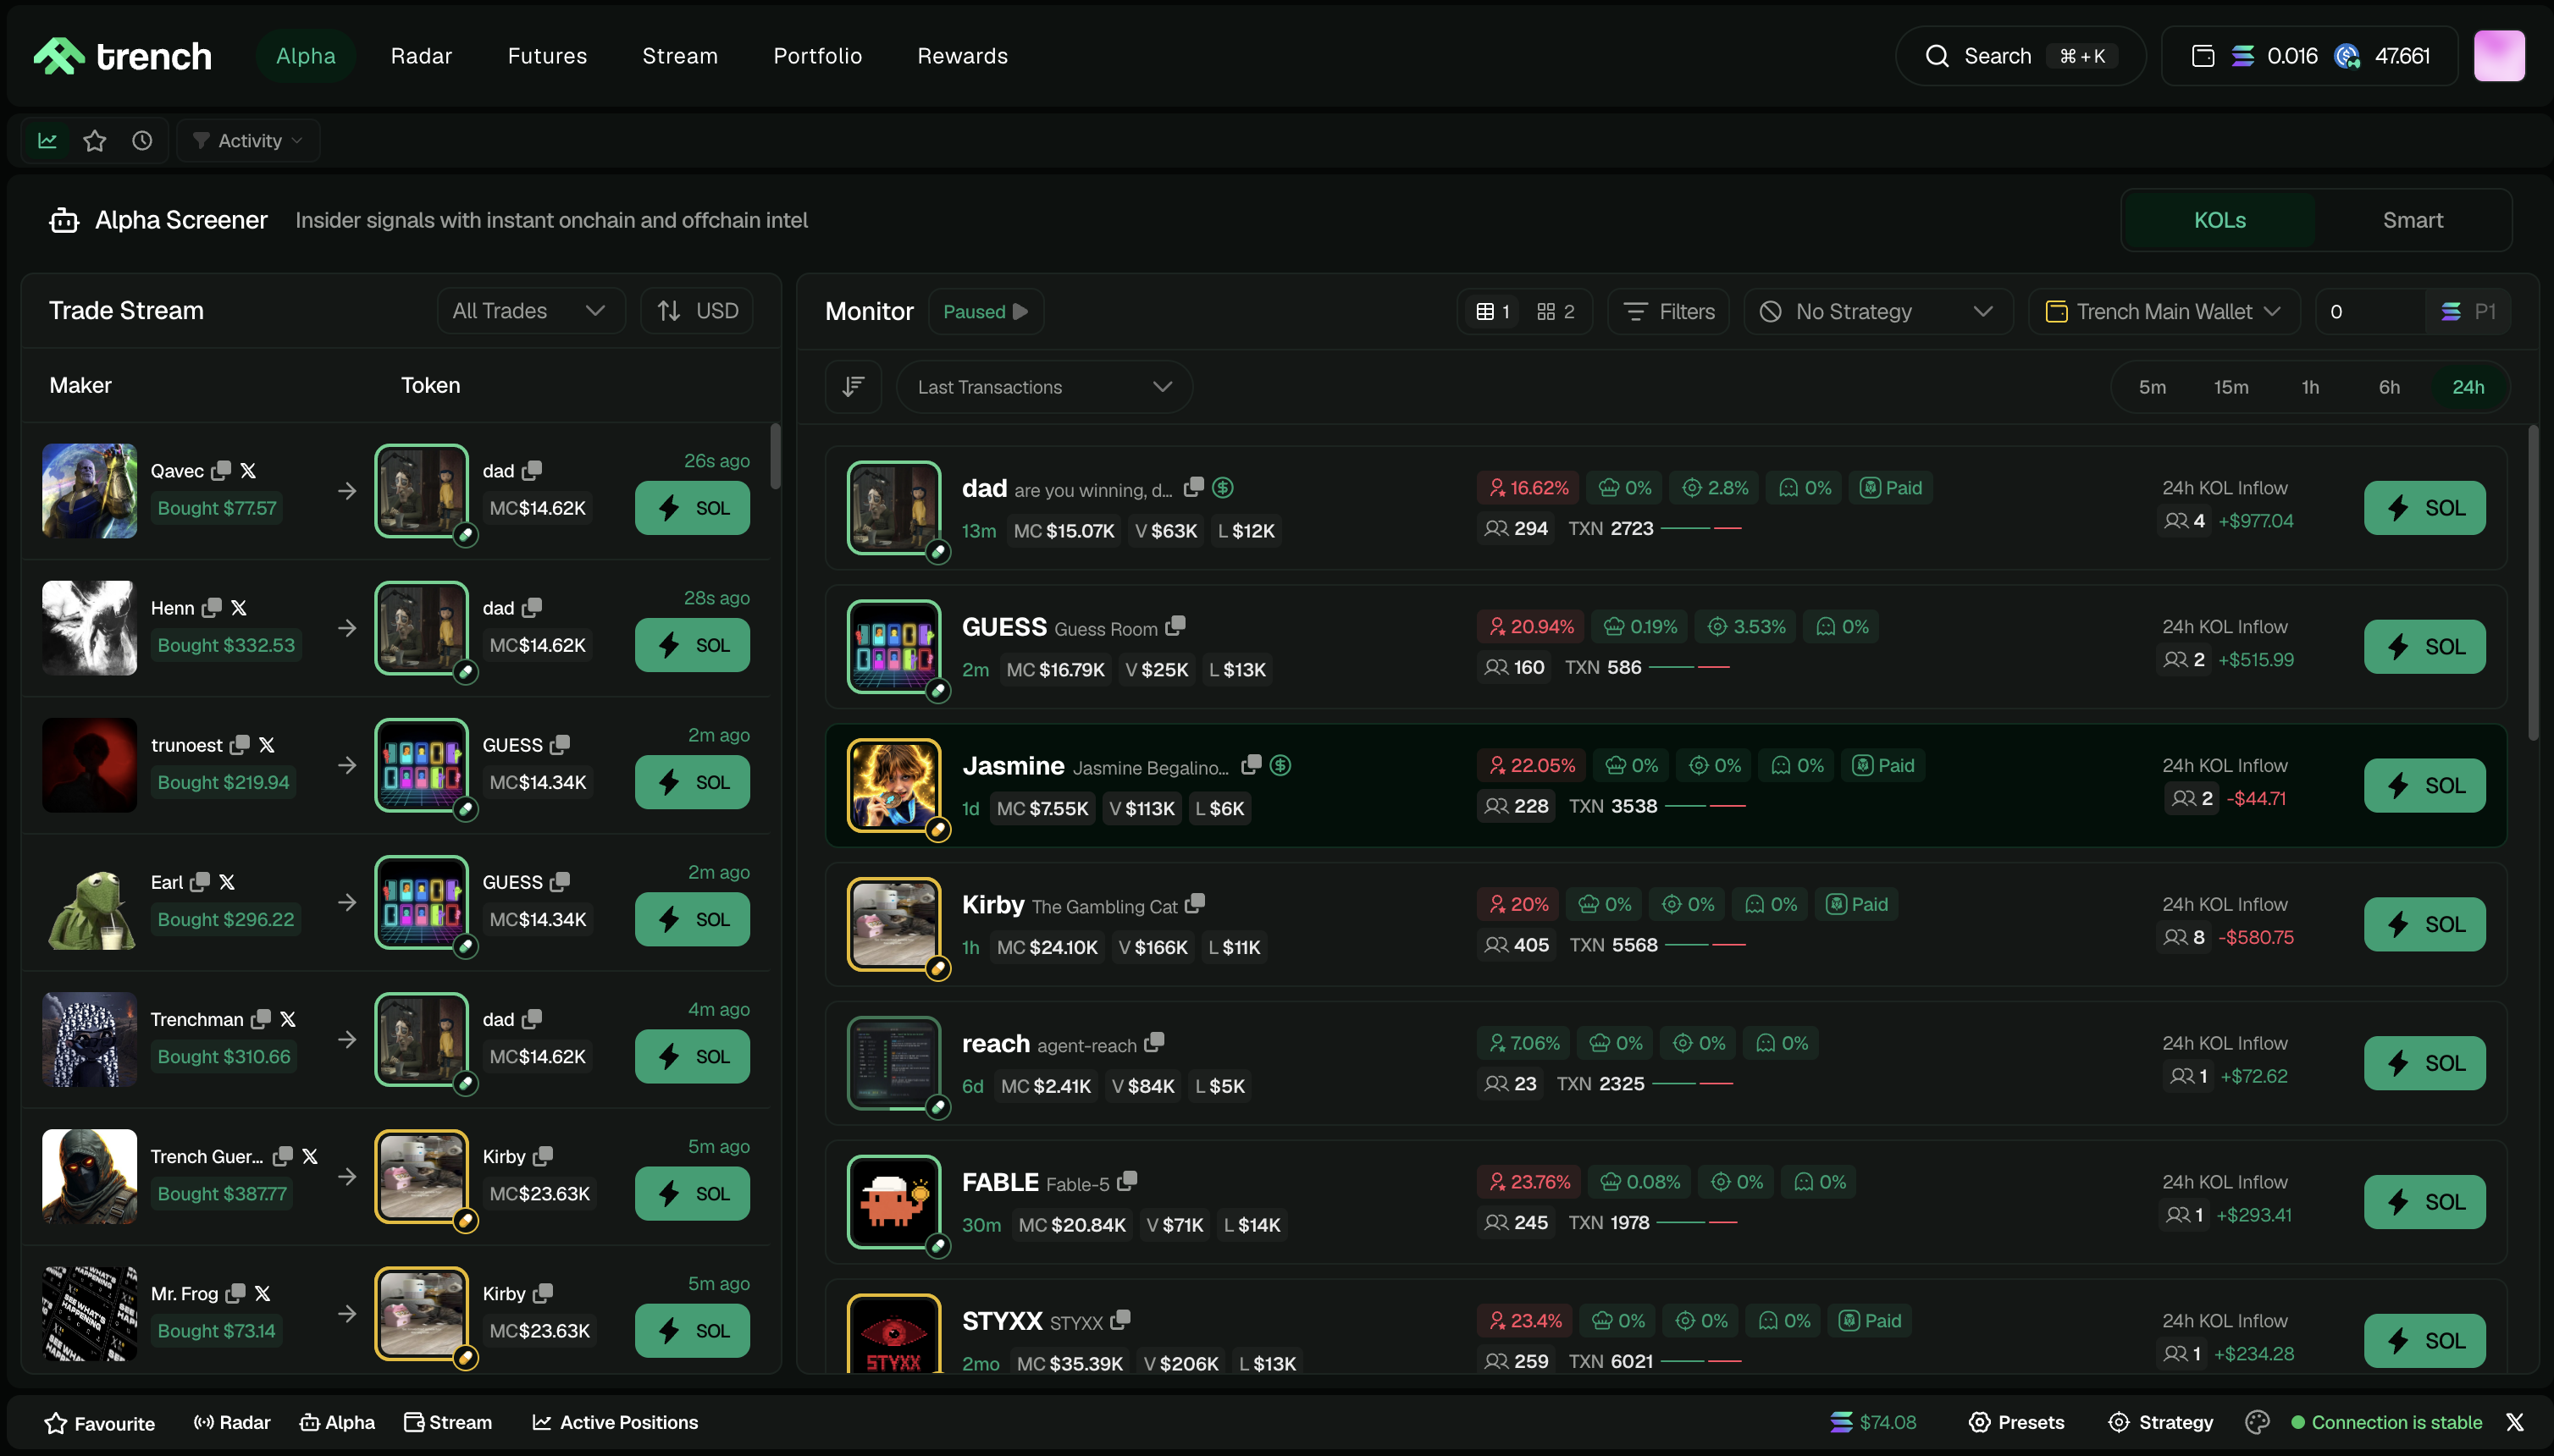Image resolution: width=2554 pixels, height=1456 pixels.
Task: Copy the STYXX token address
Action: click(x=1120, y=1320)
